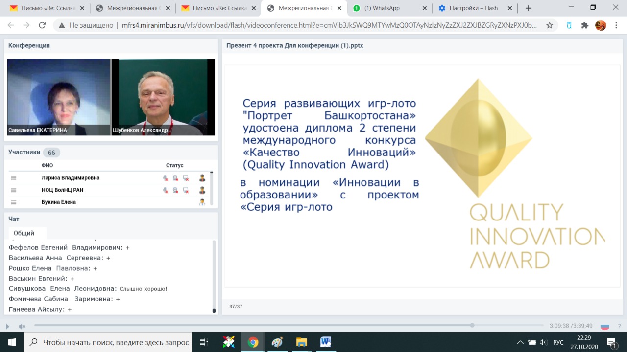The image size is (627, 352).
Task: Reload the page in the browser
Action: point(42,25)
